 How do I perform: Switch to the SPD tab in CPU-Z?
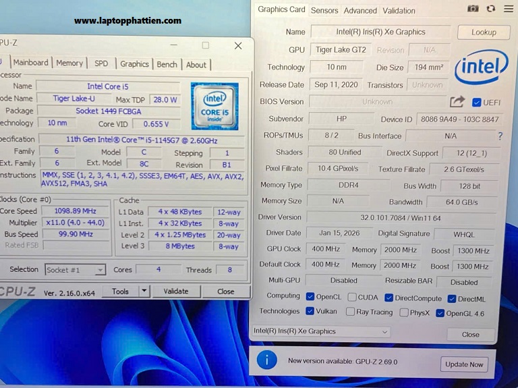[x=101, y=63]
